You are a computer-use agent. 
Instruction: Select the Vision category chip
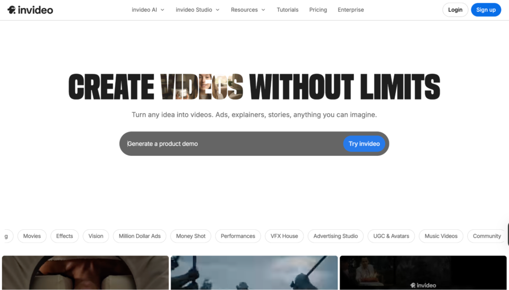tap(96, 236)
